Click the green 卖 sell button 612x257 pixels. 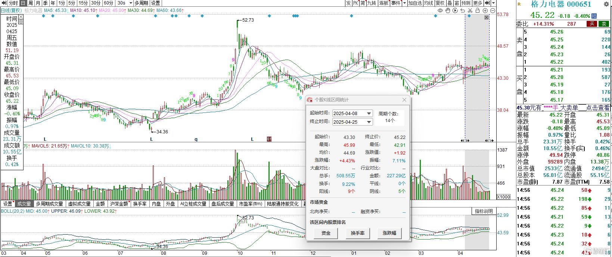tap(604, 24)
